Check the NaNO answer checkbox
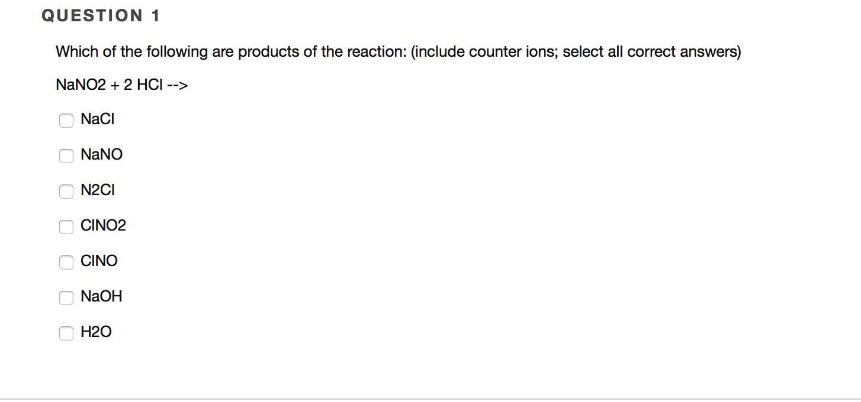 click(66, 155)
